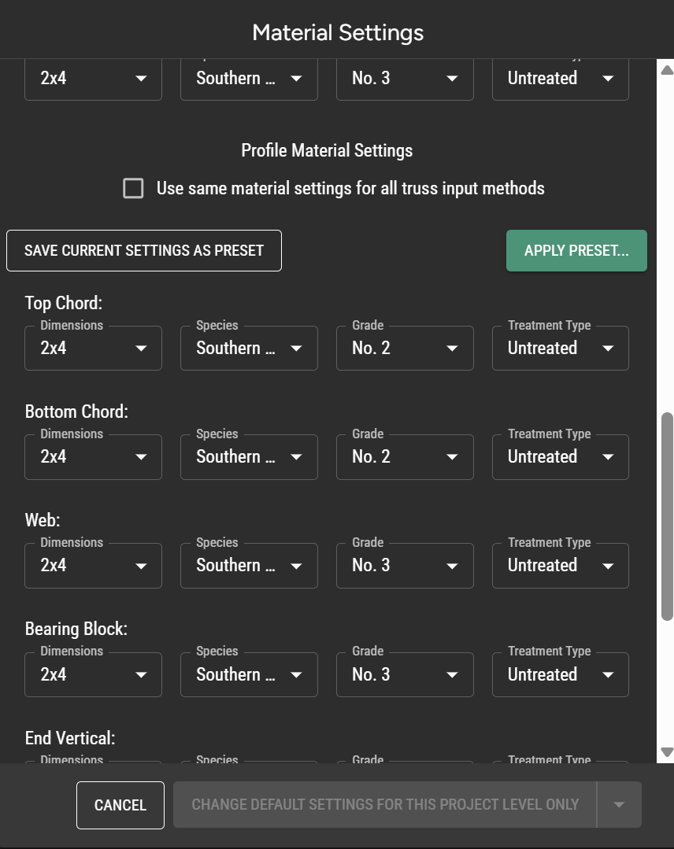674x849 pixels.
Task: Click Save Current Settings As Preset button
Action: [144, 250]
